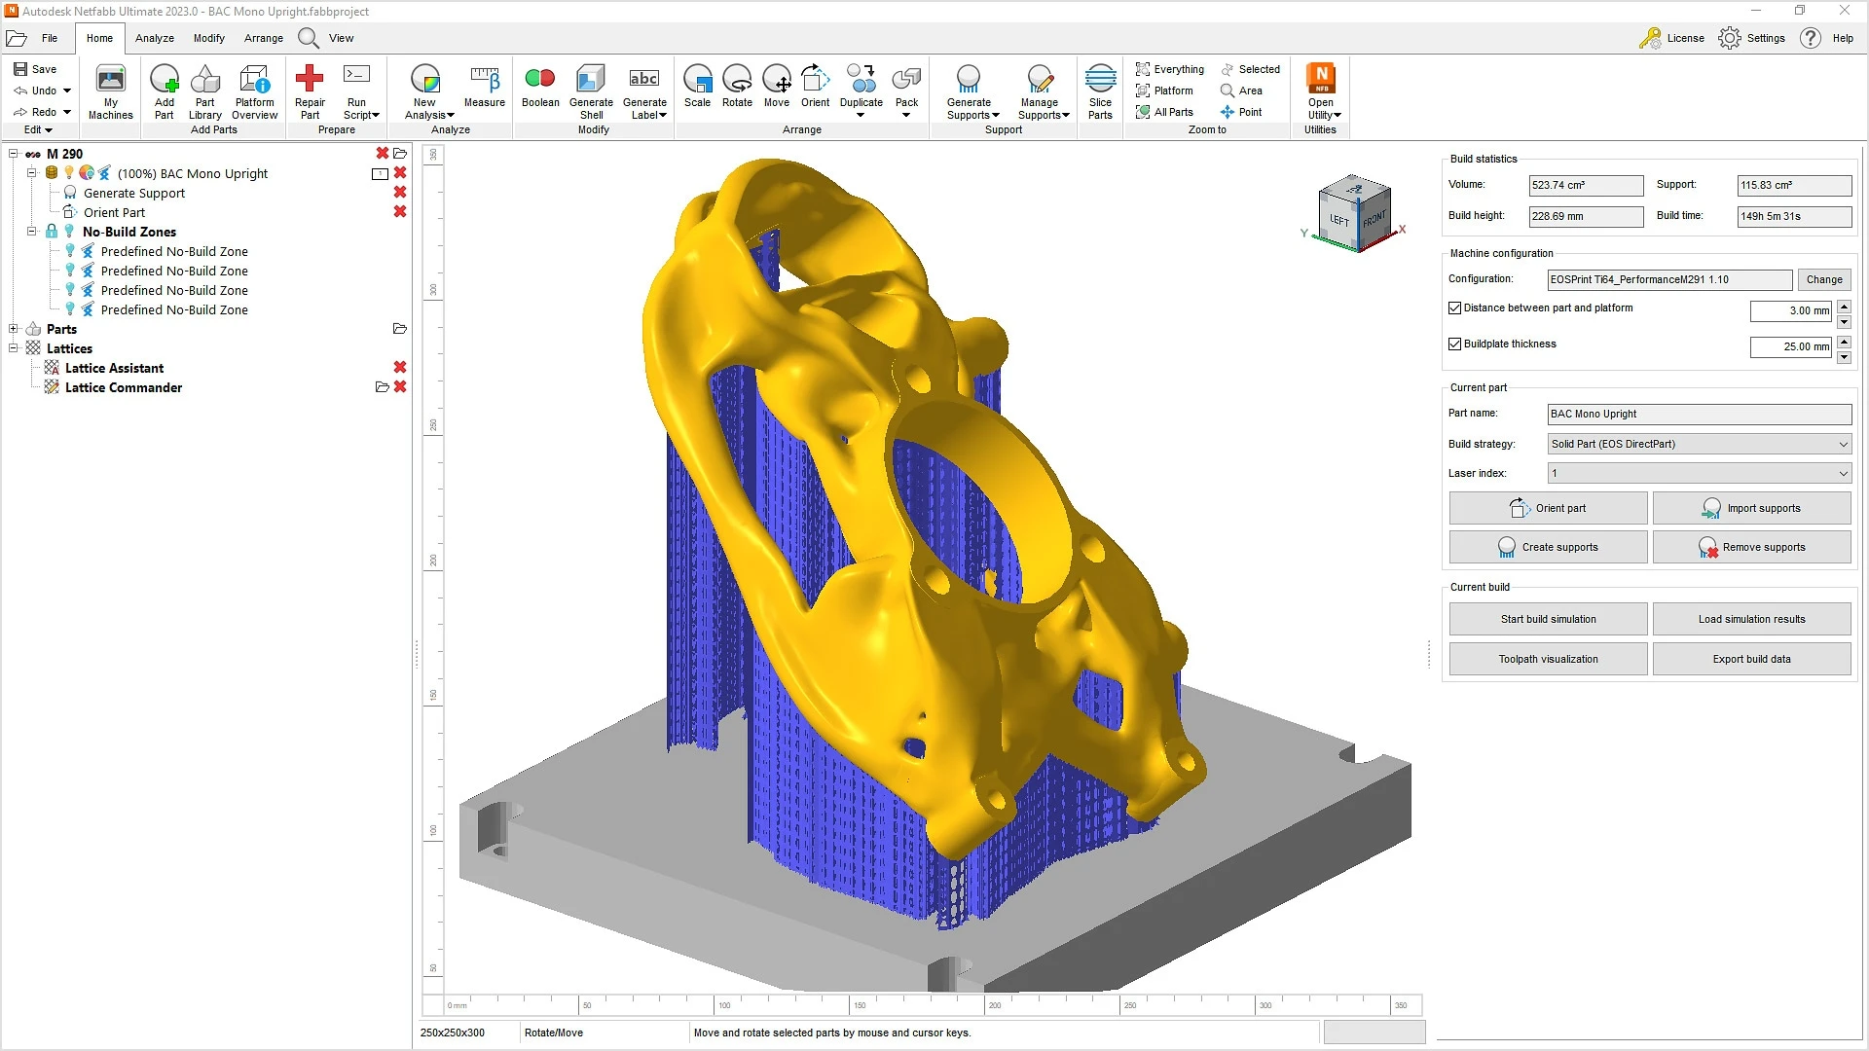
Task: Expand the Parts tree section
Action: tap(11, 329)
